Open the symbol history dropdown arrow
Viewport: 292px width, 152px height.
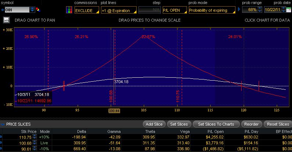coord(32,10)
